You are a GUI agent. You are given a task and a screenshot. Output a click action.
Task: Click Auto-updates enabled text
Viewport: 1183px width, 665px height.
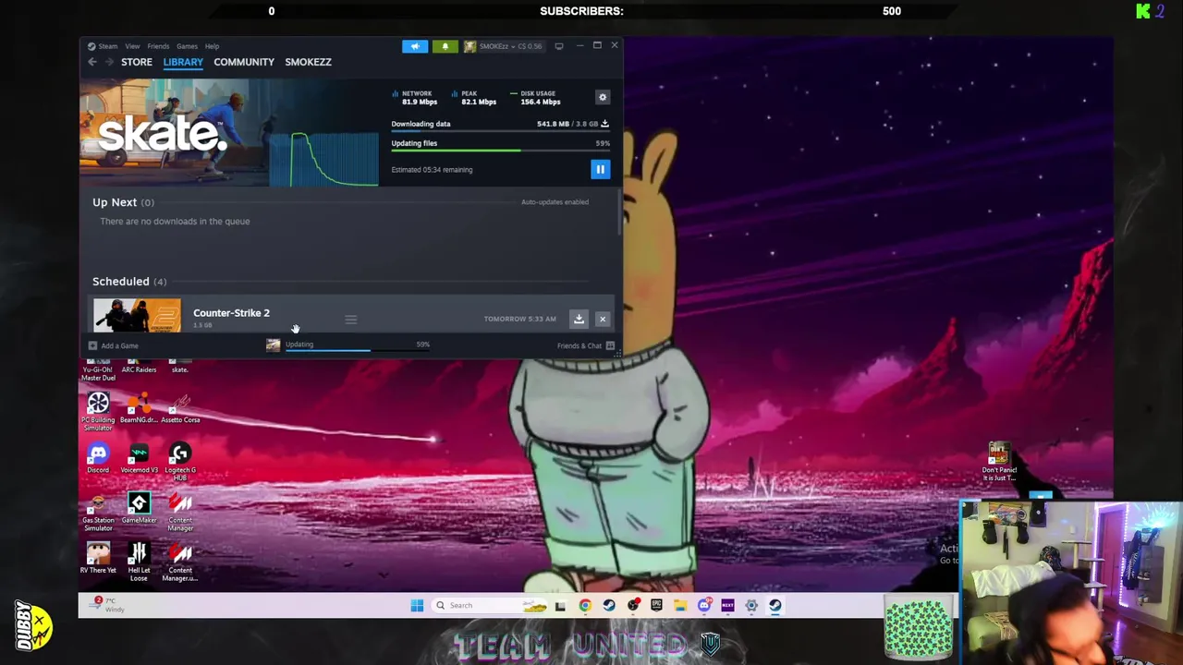coord(555,202)
